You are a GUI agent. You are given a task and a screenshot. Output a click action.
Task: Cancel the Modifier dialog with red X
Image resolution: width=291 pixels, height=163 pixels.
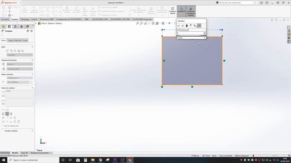[183, 26]
